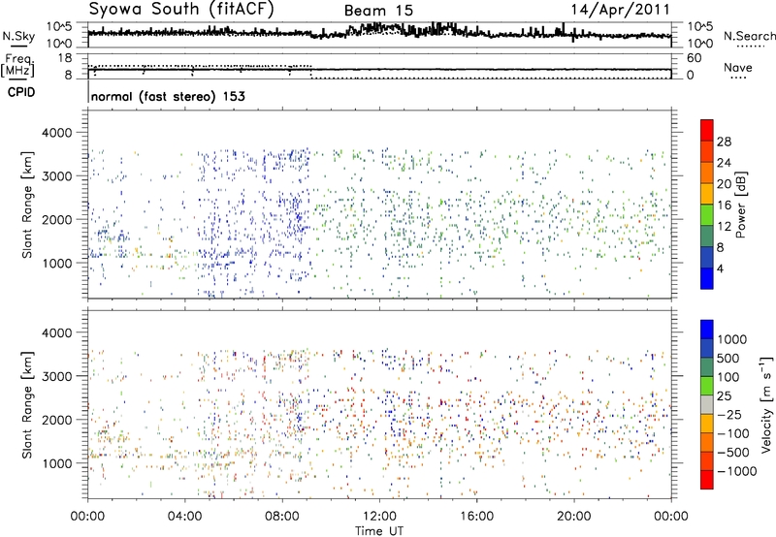Click the 'N.Search' legend label

click(749, 36)
